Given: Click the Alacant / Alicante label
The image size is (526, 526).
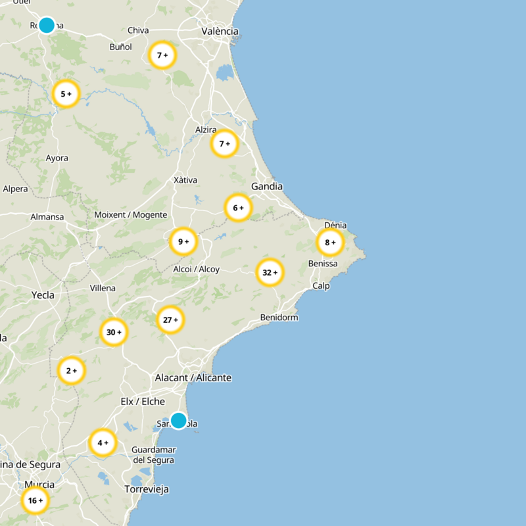Looking at the screenshot, I should [x=193, y=377].
